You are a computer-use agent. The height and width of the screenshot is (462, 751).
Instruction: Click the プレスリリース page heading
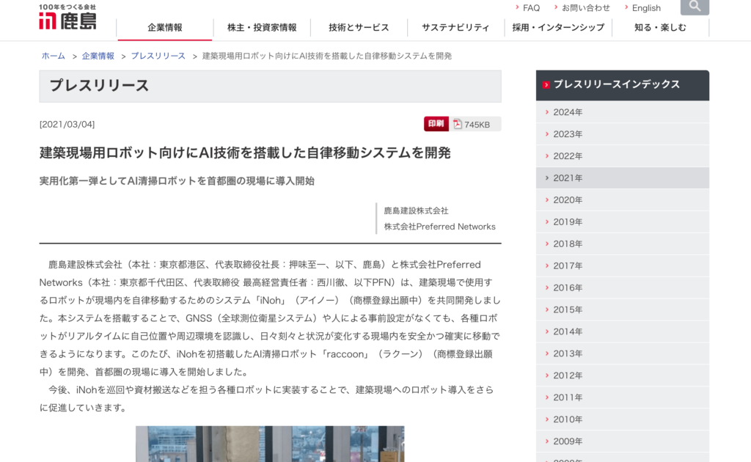click(99, 86)
